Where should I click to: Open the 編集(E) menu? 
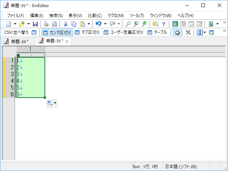click(37, 16)
